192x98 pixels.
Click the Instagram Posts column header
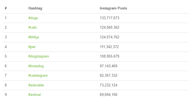[113, 8]
